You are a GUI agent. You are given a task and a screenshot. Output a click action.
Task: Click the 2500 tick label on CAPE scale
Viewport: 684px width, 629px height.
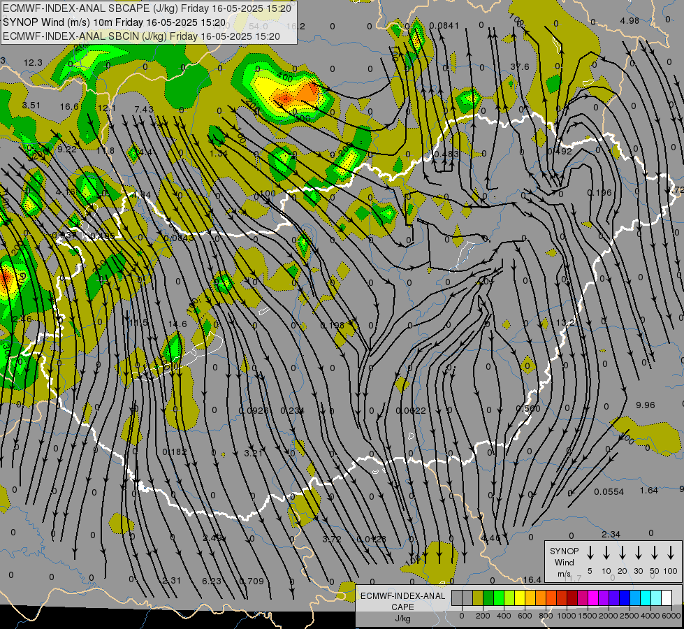[629, 616]
